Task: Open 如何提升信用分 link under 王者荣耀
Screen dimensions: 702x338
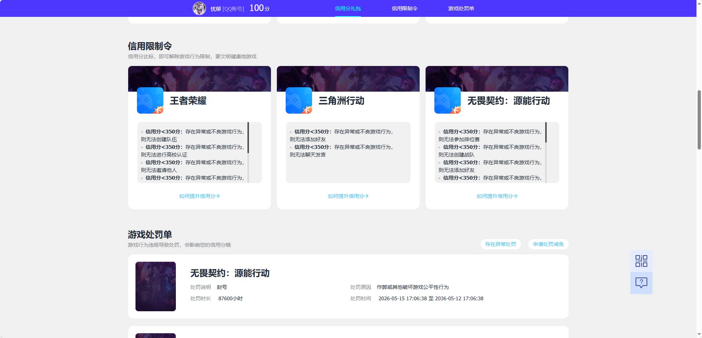Action: [199, 196]
